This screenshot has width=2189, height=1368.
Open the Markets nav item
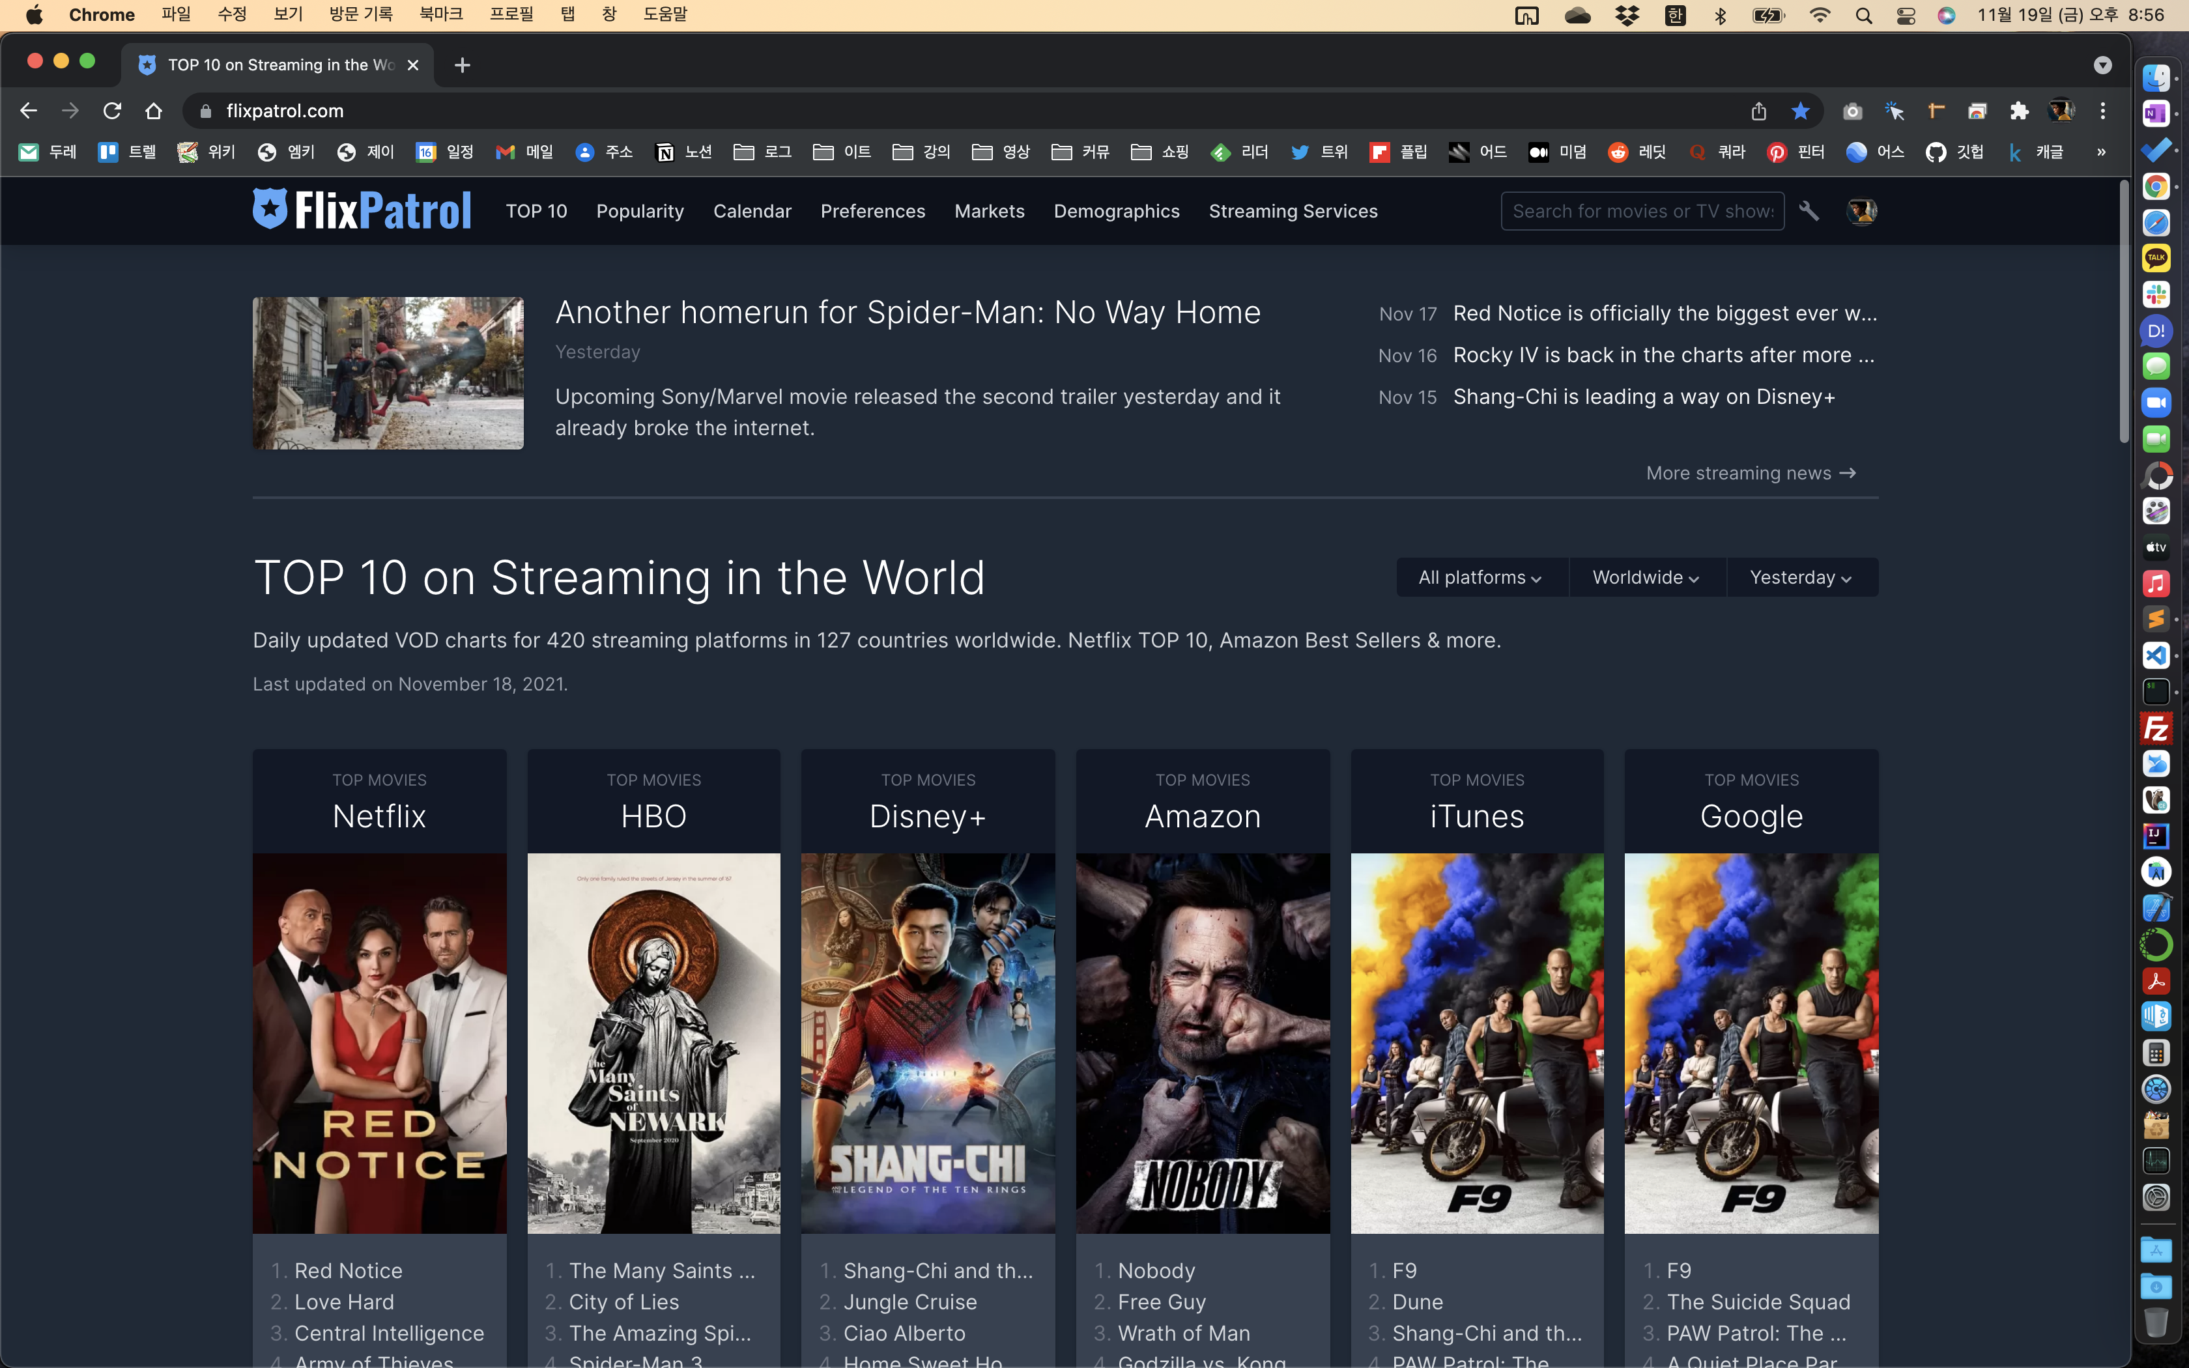point(990,211)
